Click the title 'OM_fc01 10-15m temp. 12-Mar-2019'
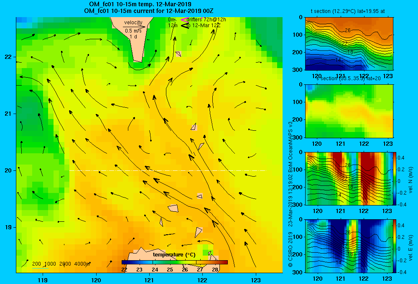The width and height of the screenshot is (418, 284). coord(140,4)
